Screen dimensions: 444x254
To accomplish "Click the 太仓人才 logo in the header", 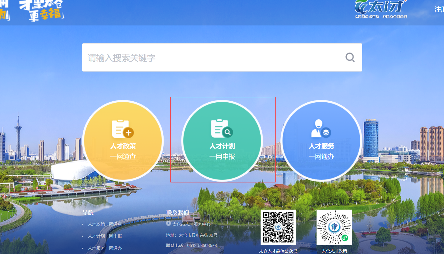I will [x=381, y=9].
